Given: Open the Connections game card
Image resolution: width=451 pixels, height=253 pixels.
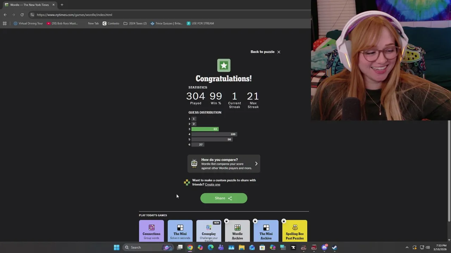Looking at the screenshot, I should click(152, 231).
